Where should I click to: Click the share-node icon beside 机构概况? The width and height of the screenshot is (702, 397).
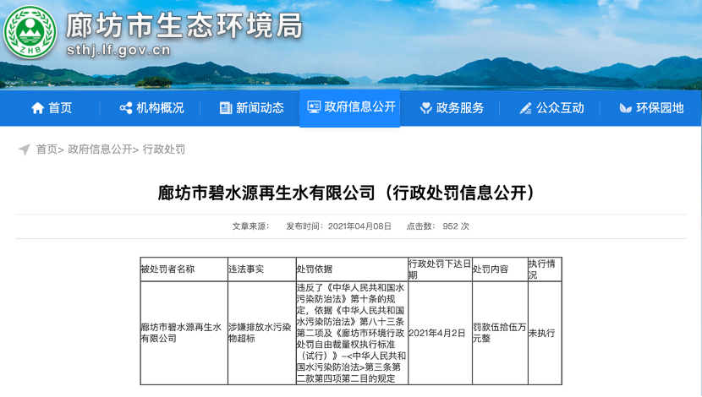pos(126,108)
